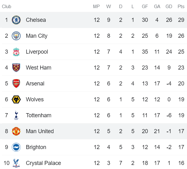Click the Chelsea club crest
This screenshot has height=169, width=187.
point(16,20)
